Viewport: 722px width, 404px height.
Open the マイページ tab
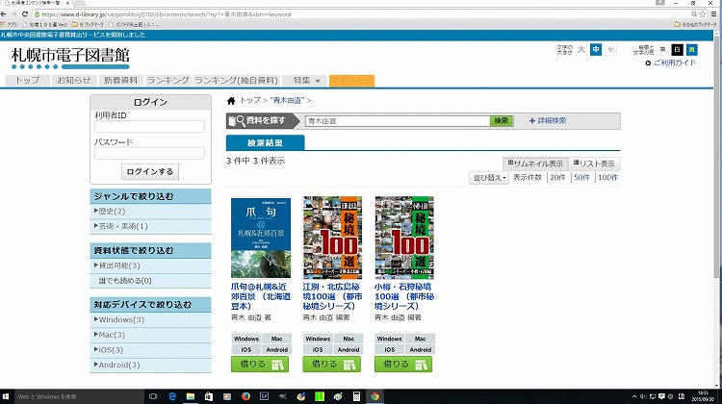(x=351, y=81)
